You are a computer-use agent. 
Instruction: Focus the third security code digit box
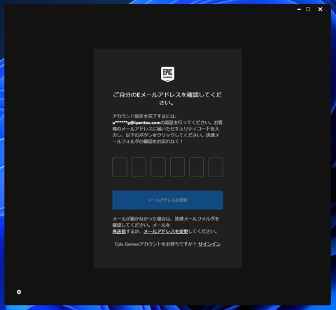[158, 167]
